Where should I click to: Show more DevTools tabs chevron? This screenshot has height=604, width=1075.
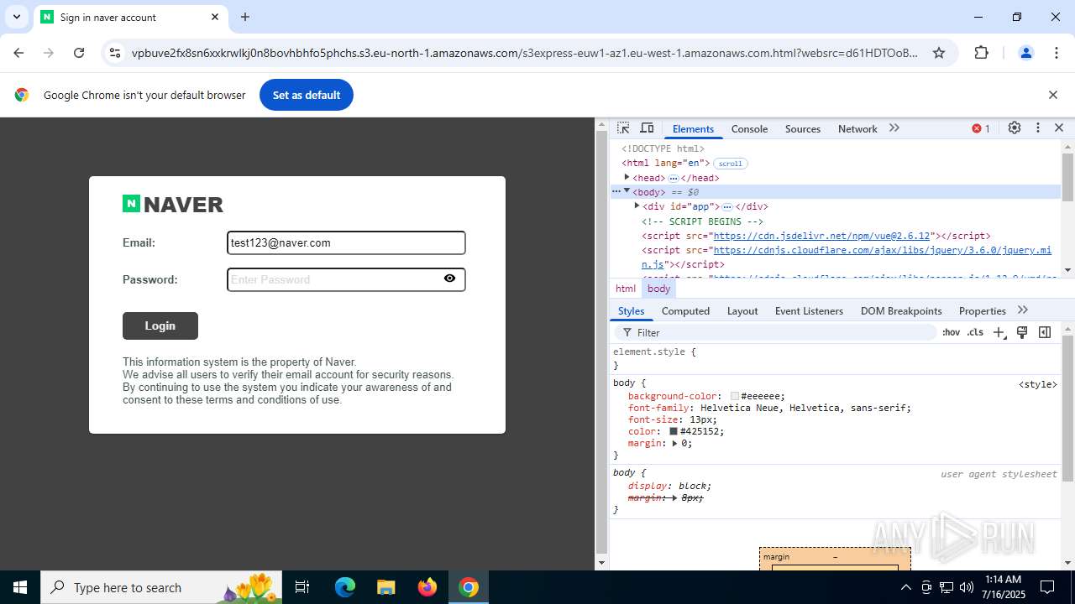[894, 128]
